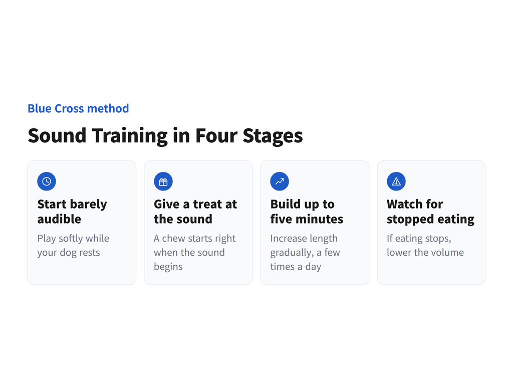513x385 pixels.
Task: Click the word 'begins' in second card
Action: pyautogui.click(x=168, y=267)
